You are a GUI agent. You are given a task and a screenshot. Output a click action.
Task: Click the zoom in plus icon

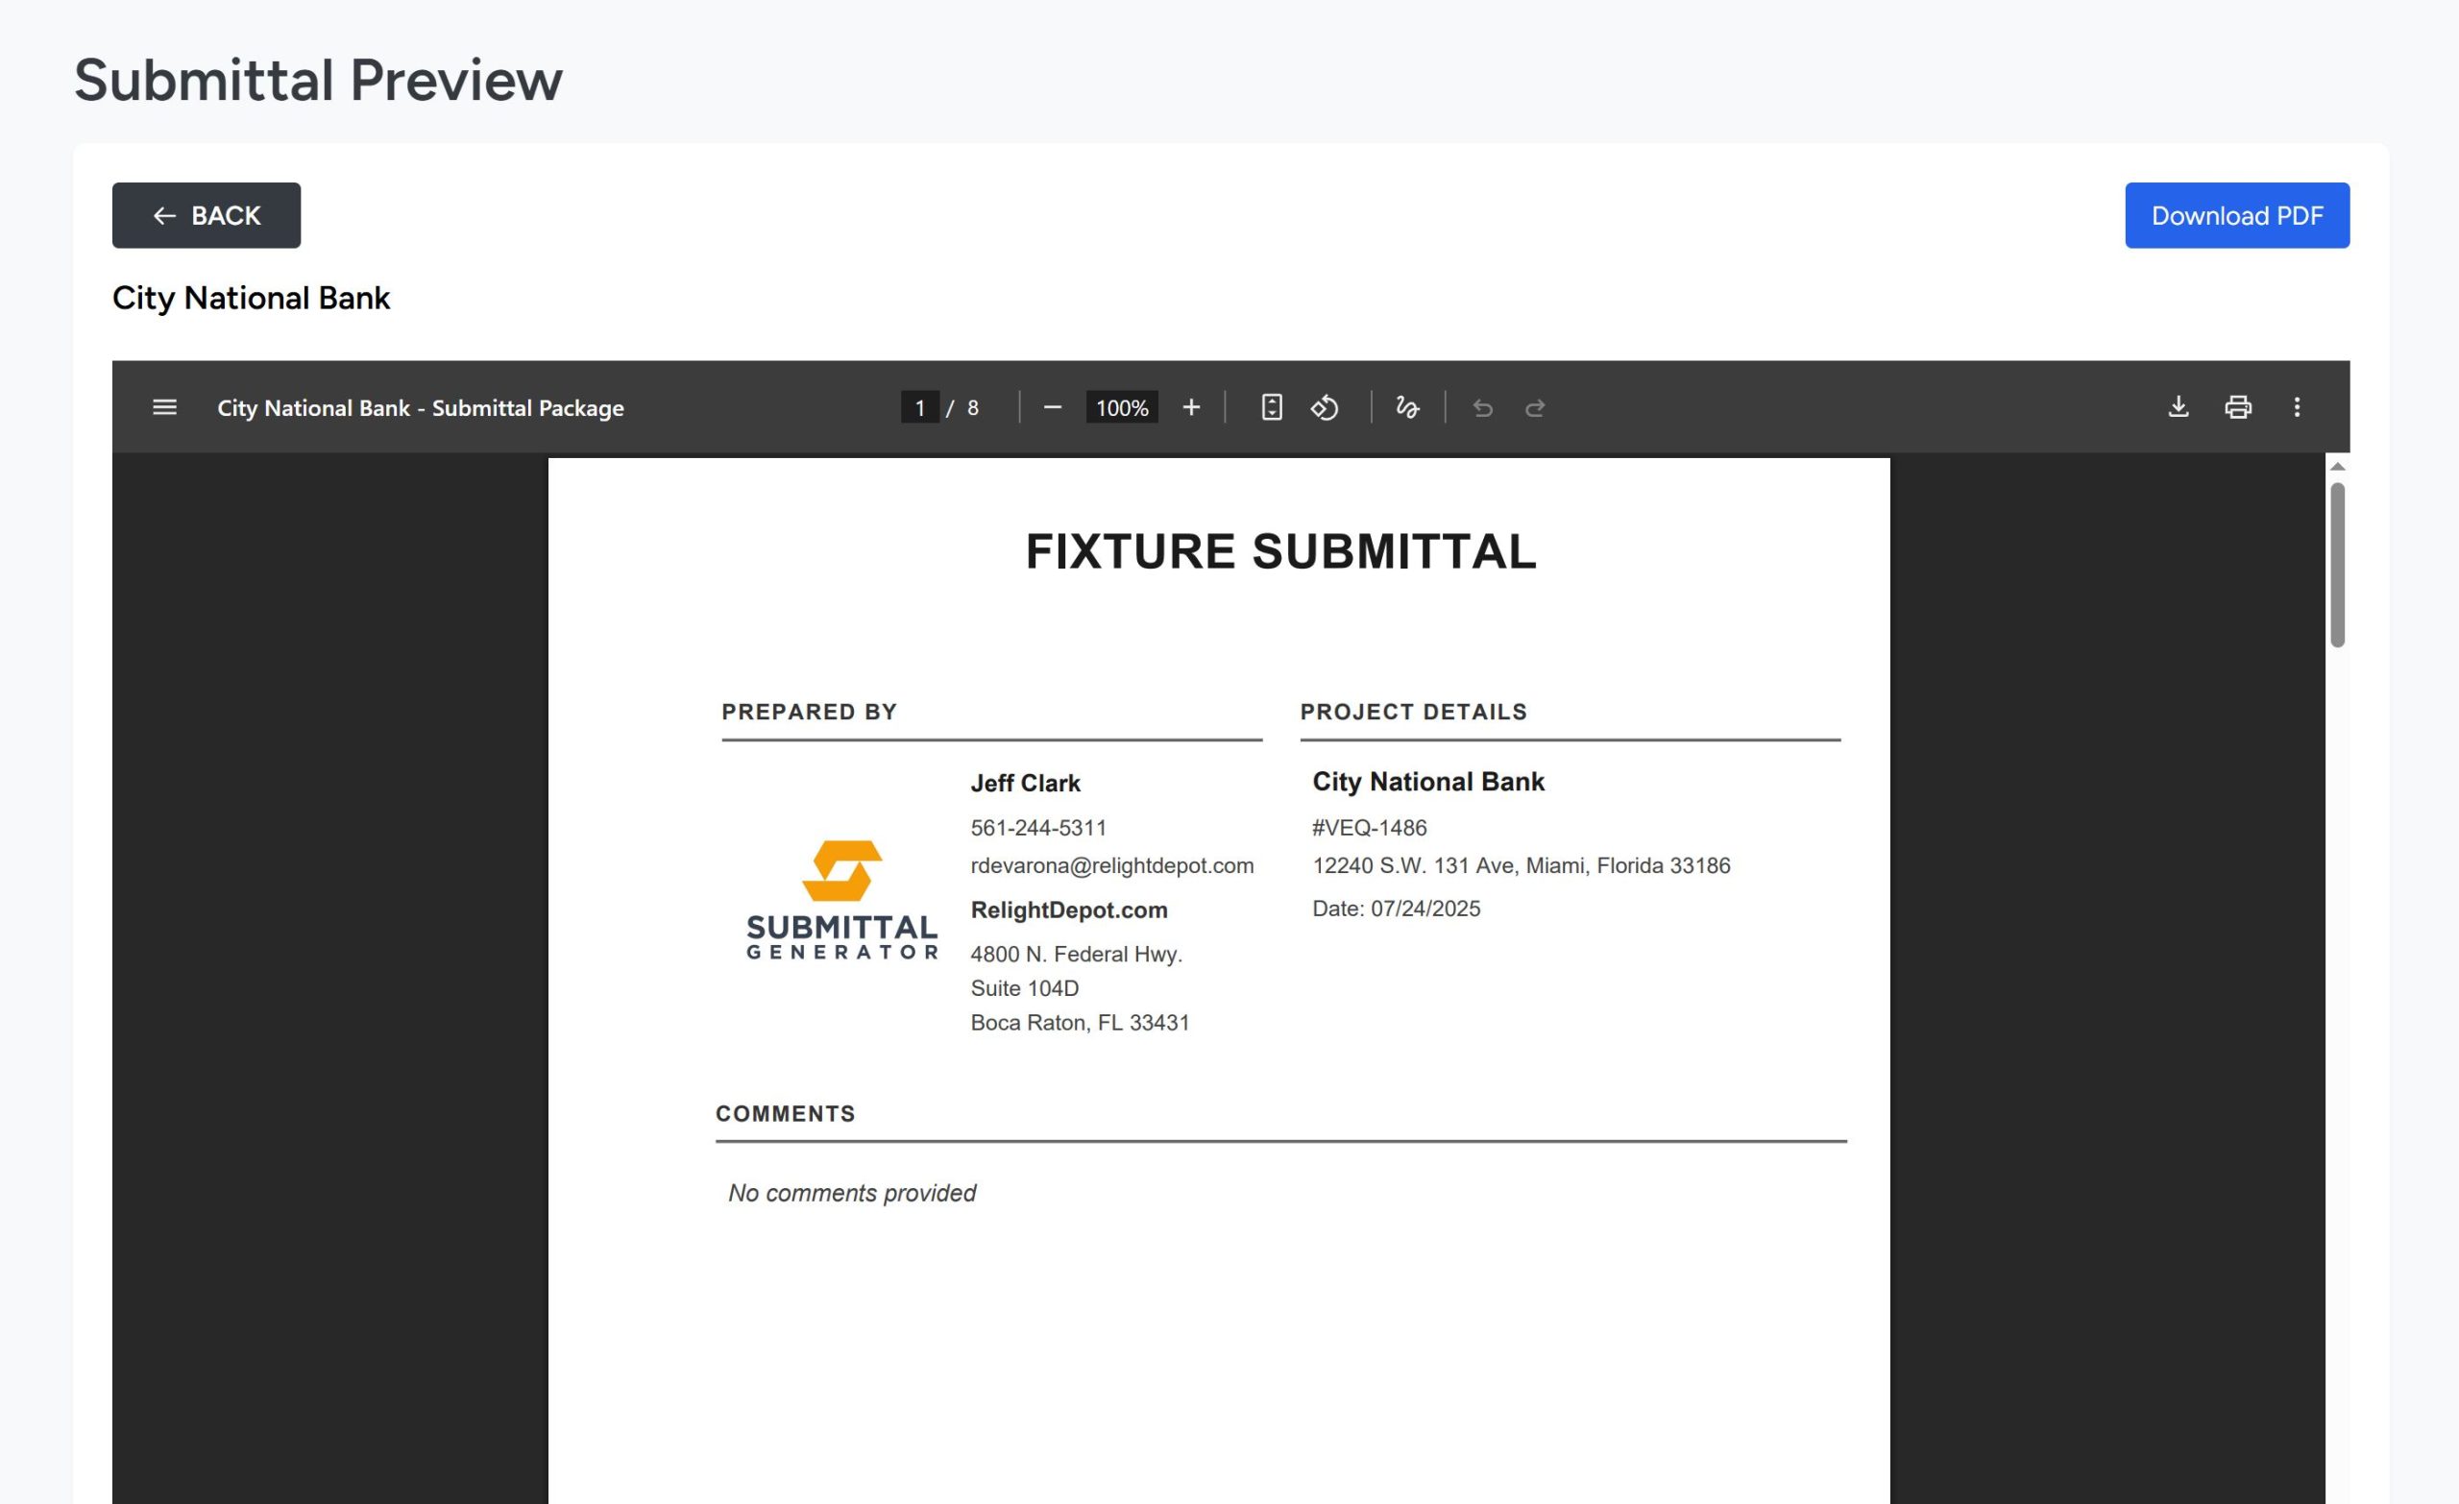(1190, 407)
